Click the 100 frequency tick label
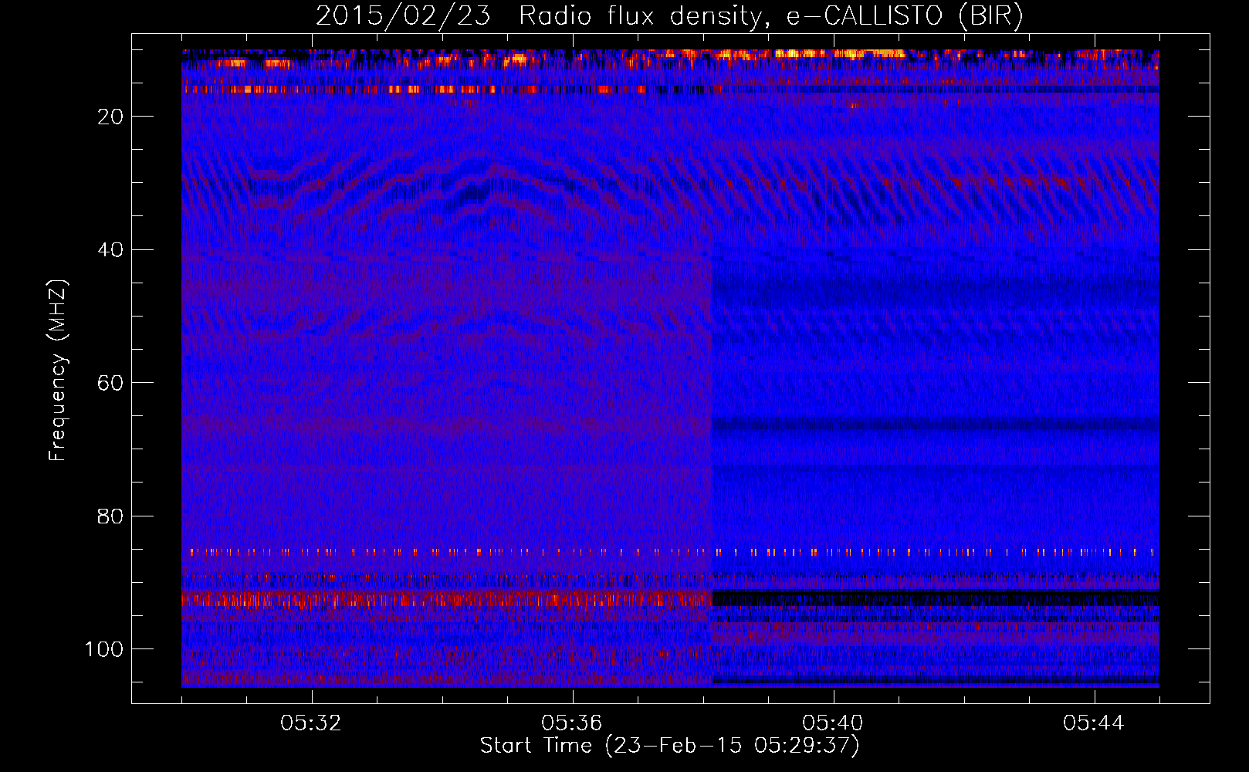1249x772 pixels. click(x=105, y=649)
